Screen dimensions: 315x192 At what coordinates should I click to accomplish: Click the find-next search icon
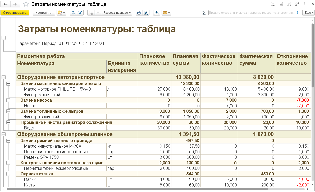(x=80, y=13)
